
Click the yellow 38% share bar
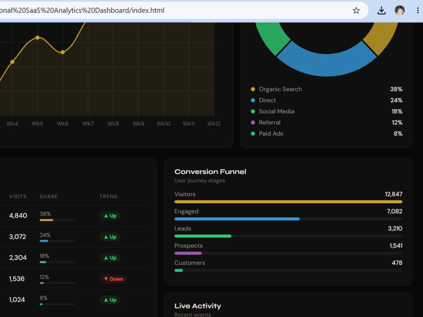coord(47,220)
